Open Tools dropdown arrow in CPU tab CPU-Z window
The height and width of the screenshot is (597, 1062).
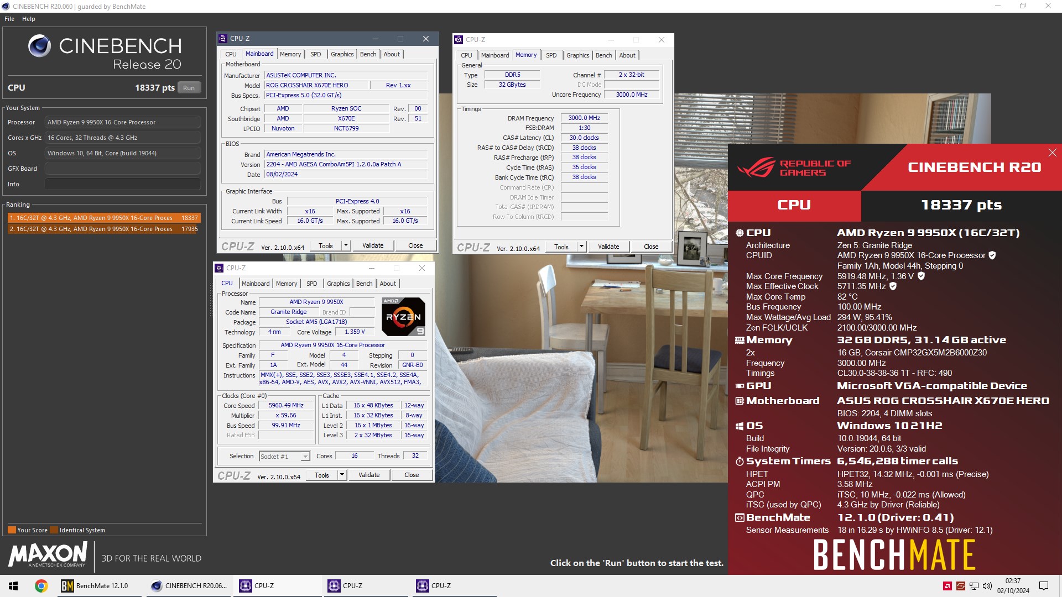342,475
